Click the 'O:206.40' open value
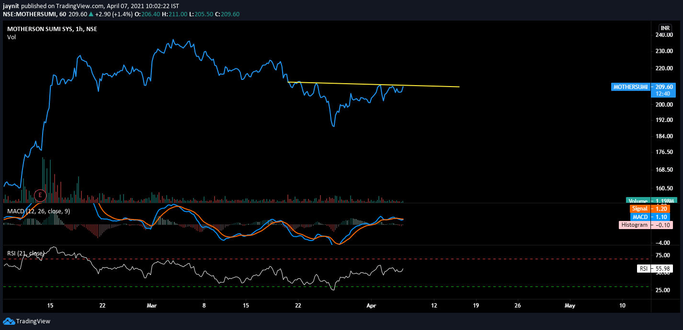Screen dimensions: 683x330 [147, 14]
